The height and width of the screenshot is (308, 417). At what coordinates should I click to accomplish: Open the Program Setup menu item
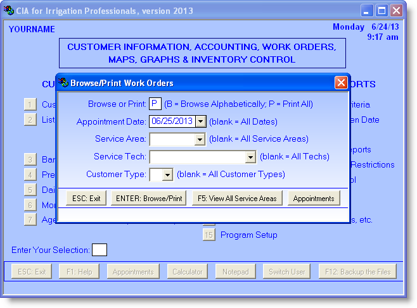pyautogui.click(x=248, y=235)
